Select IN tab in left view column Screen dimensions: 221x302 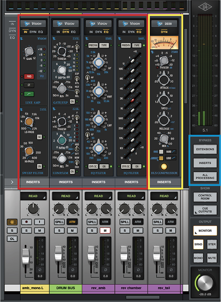12,24
